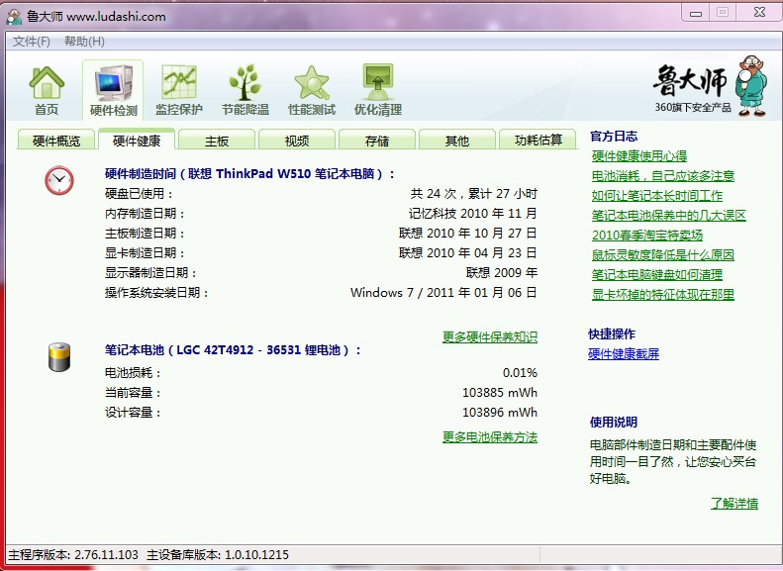783x571 pixels.
Task: Open the 电池消耗，自己应该多注意 link
Action: pos(662,176)
